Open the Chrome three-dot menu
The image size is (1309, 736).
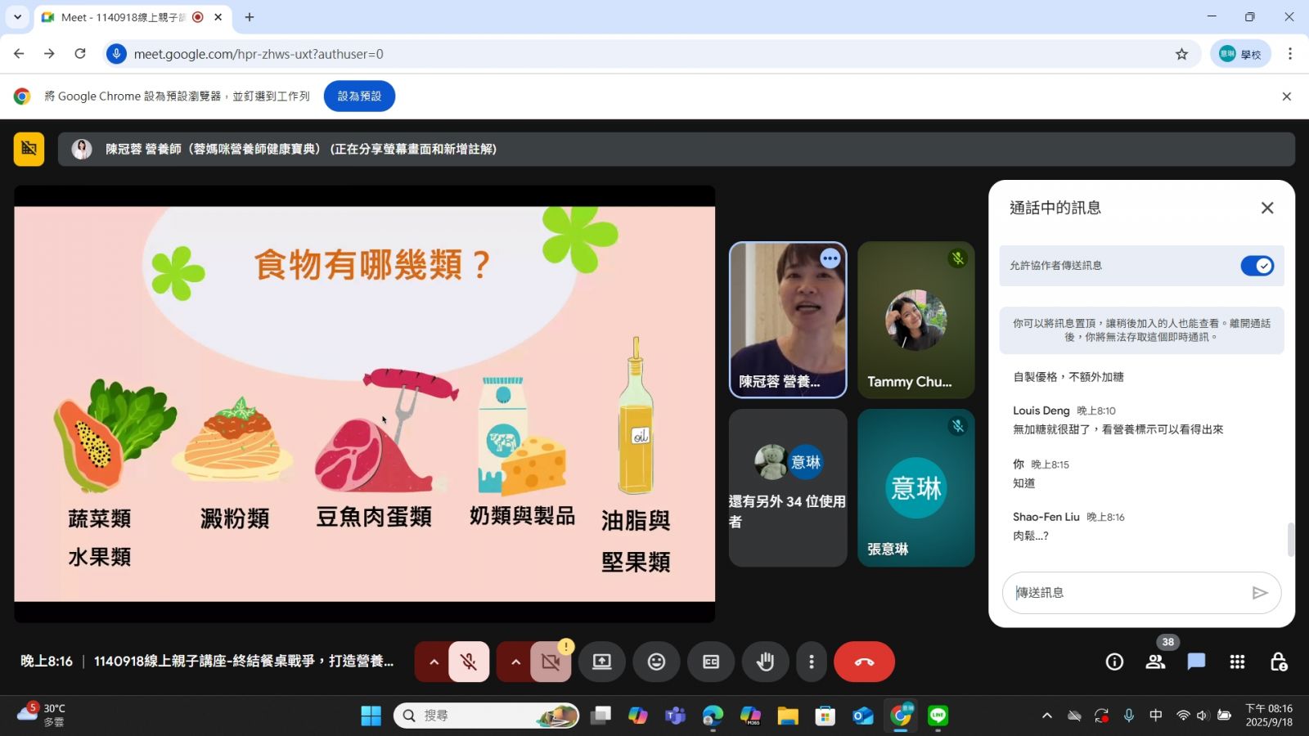pos(1289,54)
